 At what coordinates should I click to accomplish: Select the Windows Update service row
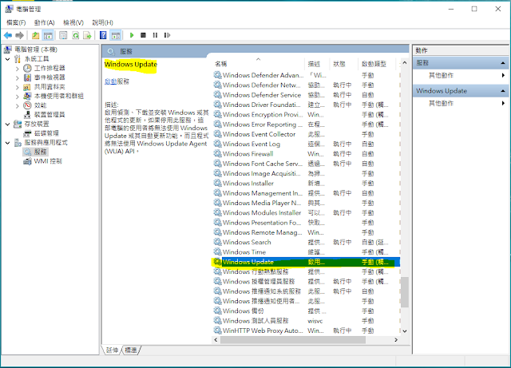[x=307, y=262]
